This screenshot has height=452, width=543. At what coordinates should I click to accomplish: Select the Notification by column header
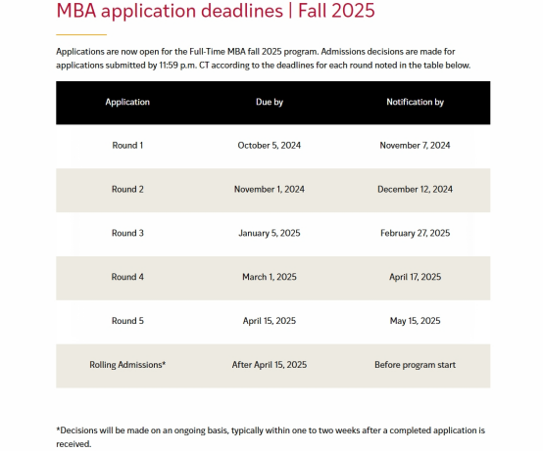[415, 102]
